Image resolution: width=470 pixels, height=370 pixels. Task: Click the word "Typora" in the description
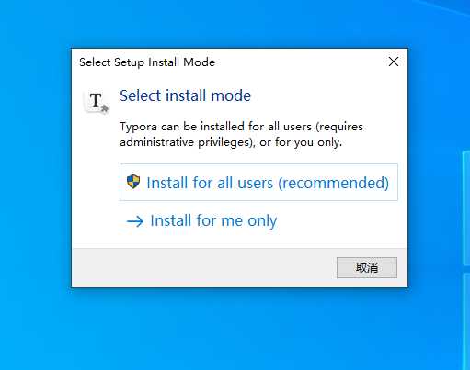pyautogui.click(x=138, y=127)
